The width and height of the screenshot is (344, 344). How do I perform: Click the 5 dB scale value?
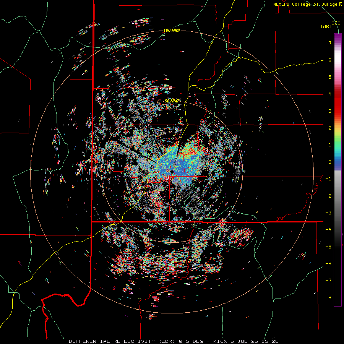point(330,77)
